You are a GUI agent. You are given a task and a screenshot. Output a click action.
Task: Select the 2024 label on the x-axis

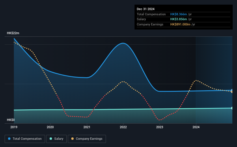pos(196,127)
